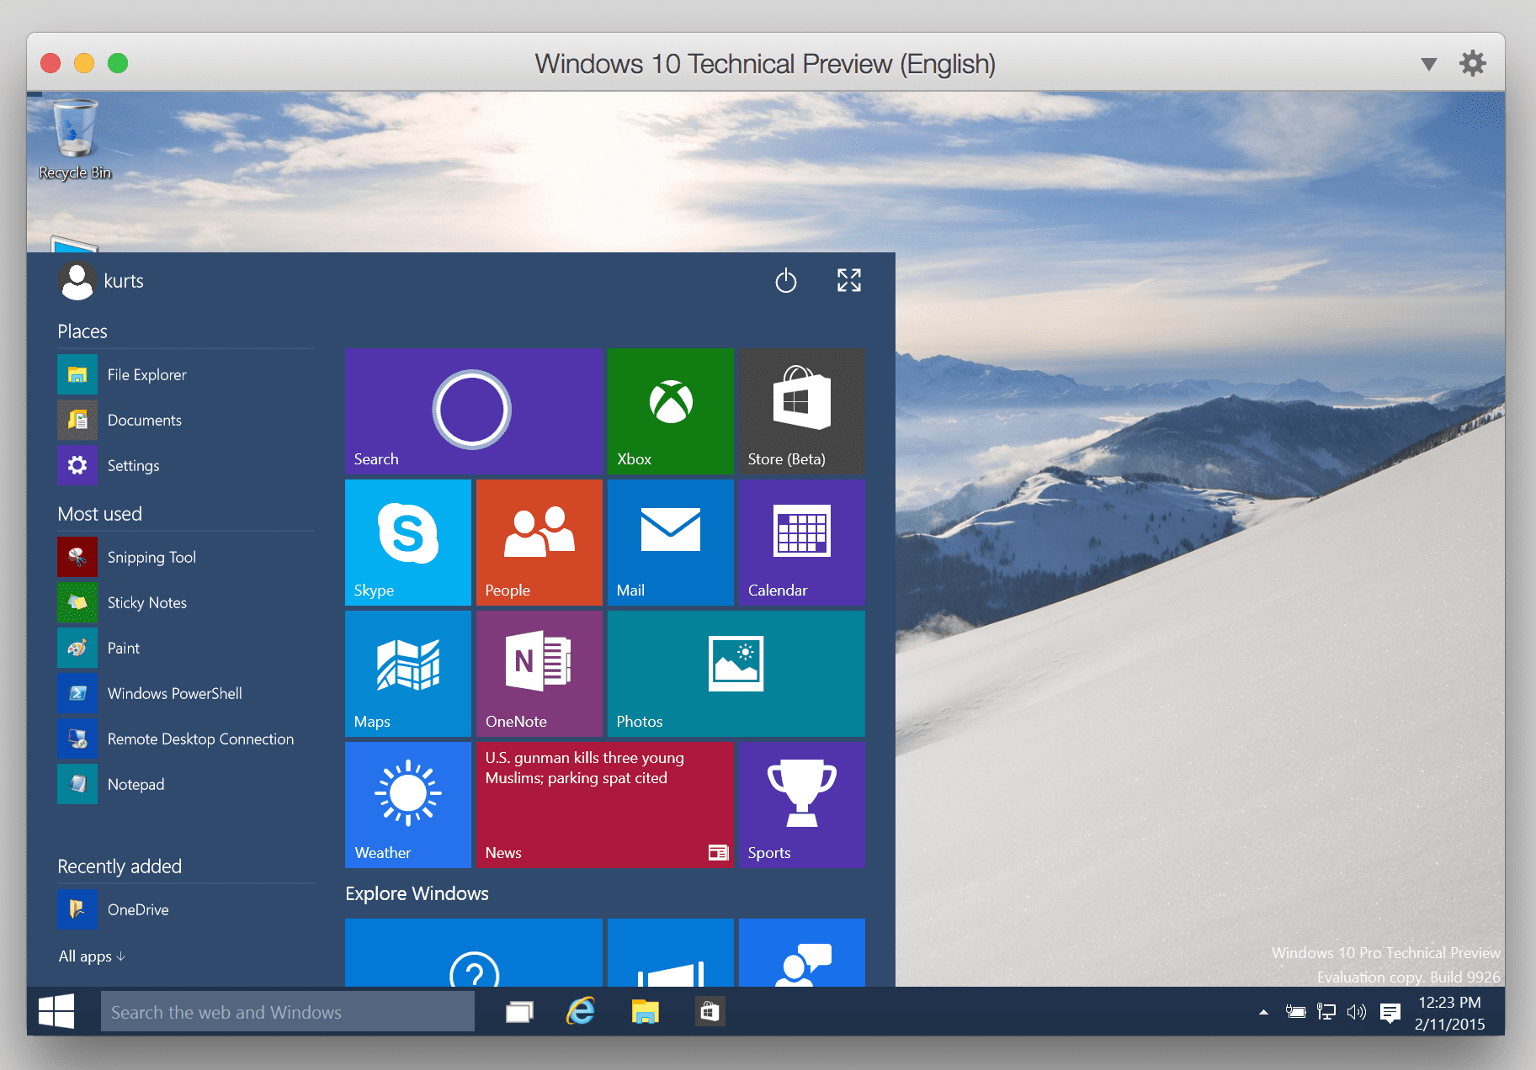This screenshot has width=1536, height=1070.
Task: Open Store from the taskbar
Action: (710, 1012)
